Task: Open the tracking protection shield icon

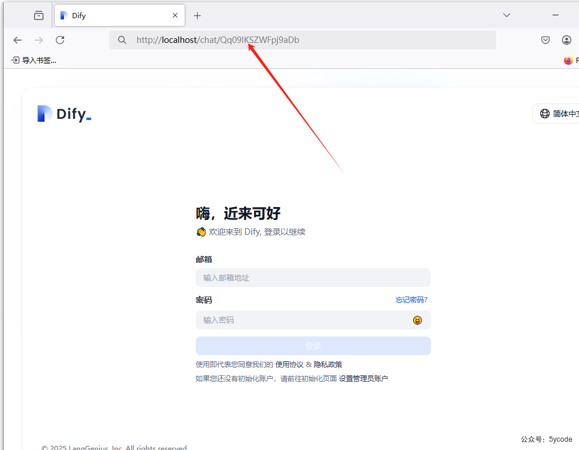Action: click(545, 40)
